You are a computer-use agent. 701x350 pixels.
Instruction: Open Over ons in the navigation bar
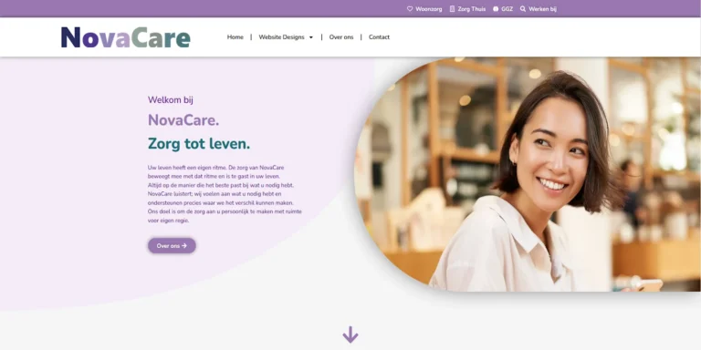point(341,37)
